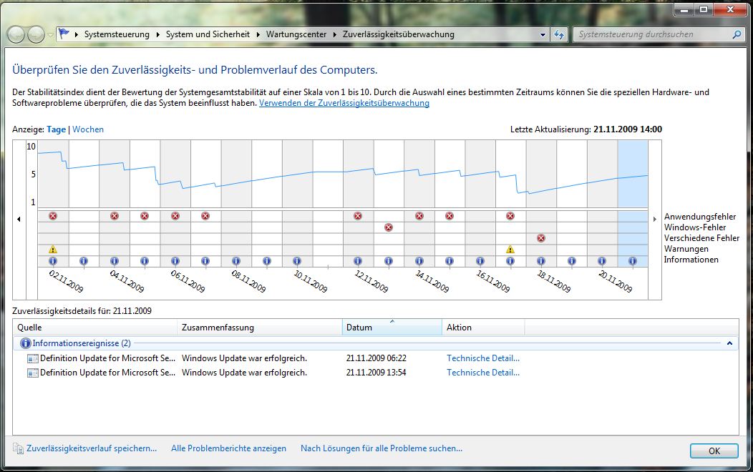Click the Zuverlässigkeitsüberwachung breadcrumb
Image resolution: width=753 pixels, height=472 pixels.
398,34
